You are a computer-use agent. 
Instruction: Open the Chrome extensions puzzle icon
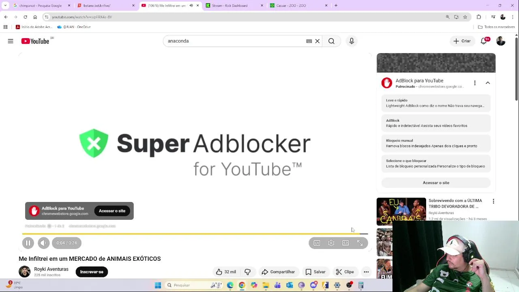[x=479, y=17]
